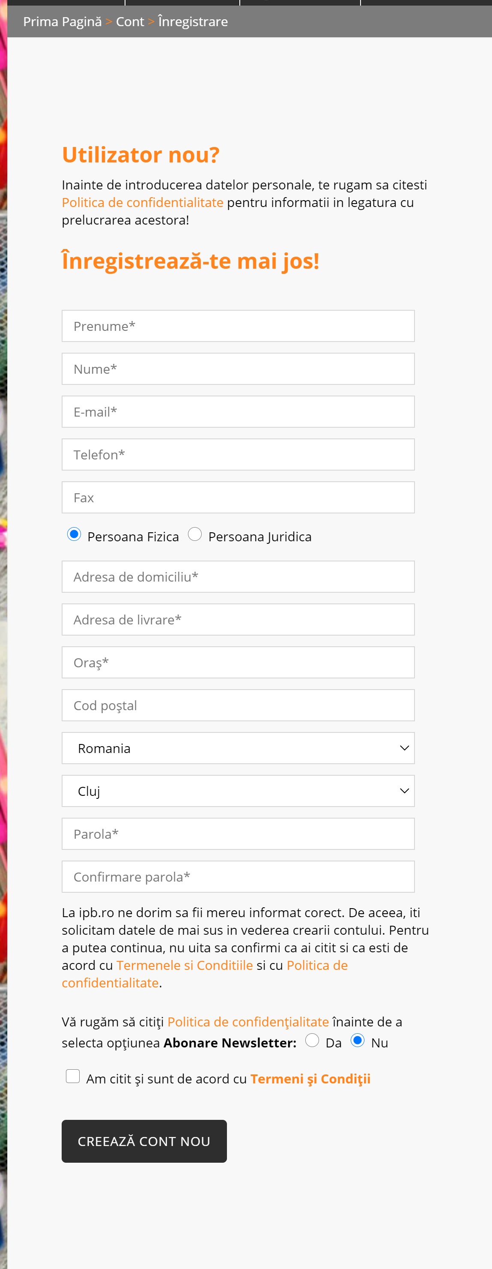The image size is (492, 1269).
Task: Focus the Prenume input field
Action: point(238,326)
